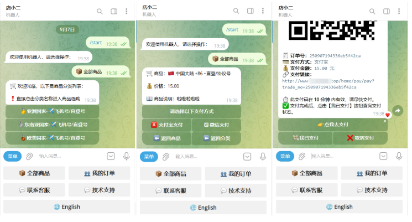The image size is (412, 222).
Task: Click attachment paperclip in right chat
Action: [x=302, y=157]
